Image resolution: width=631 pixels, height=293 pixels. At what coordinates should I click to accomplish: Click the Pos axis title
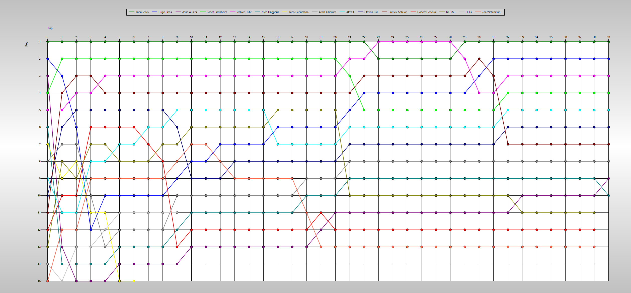coord(26,44)
